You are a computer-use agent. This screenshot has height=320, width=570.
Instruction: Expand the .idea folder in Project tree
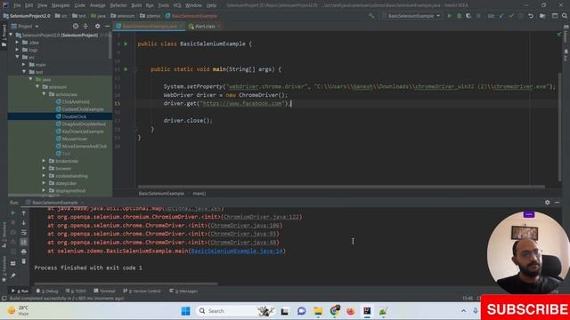pos(17,43)
